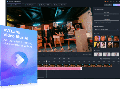Click the chevron arrow of Selection Method
120x90 pixels.
117,29
